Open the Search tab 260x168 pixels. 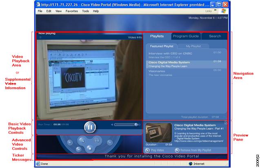point(215,36)
